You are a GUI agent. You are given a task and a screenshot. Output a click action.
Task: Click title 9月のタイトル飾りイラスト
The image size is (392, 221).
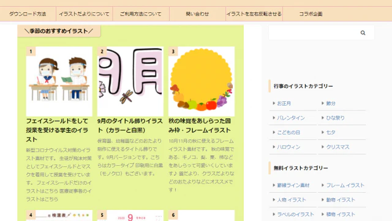tap(130, 125)
